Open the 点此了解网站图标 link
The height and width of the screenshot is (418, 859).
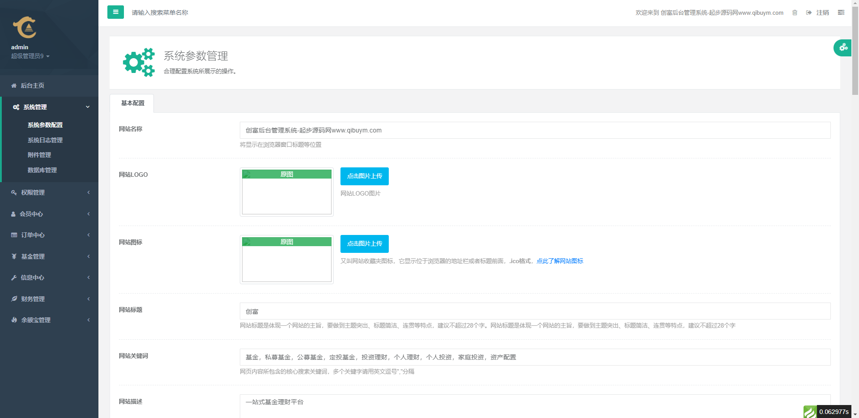coord(560,261)
